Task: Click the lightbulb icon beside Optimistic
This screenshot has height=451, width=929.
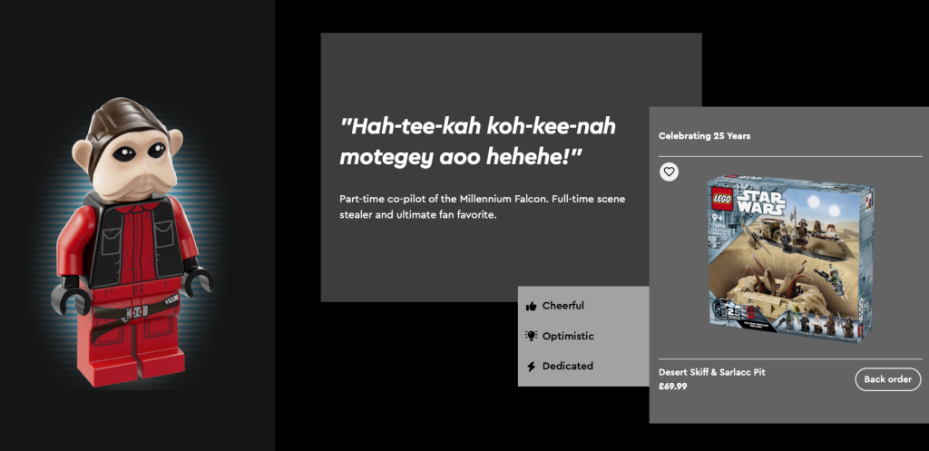Action: click(x=531, y=336)
